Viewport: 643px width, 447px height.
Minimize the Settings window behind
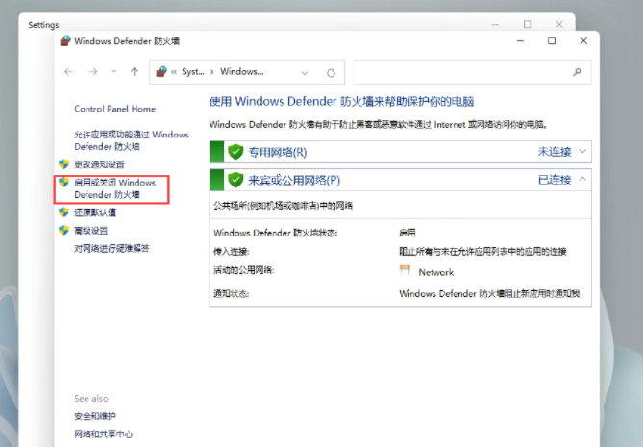pyautogui.click(x=495, y=24)
